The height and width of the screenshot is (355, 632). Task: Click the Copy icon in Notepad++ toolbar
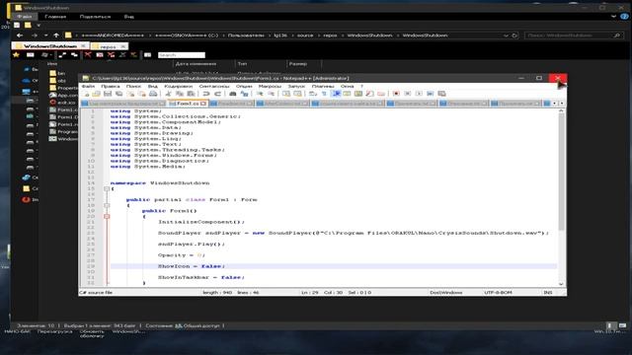tap(180, 94)
